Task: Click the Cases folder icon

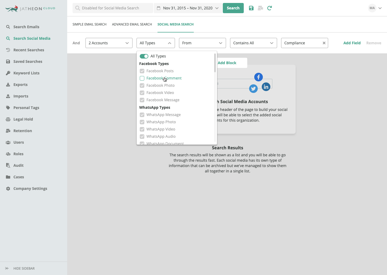Action: (x=8, y=177)
